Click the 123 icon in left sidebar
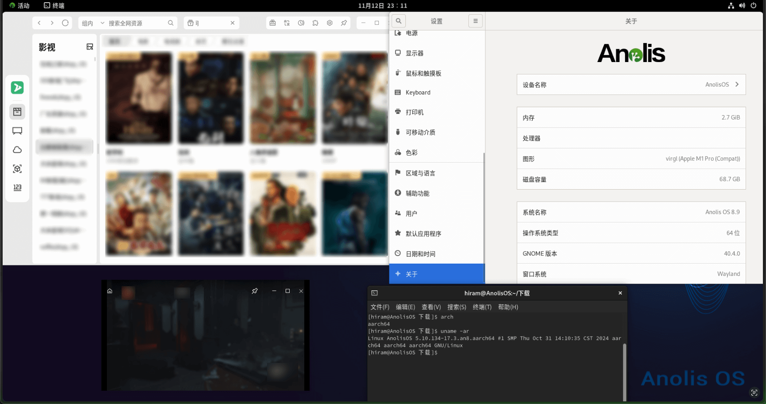 point(17,187)
